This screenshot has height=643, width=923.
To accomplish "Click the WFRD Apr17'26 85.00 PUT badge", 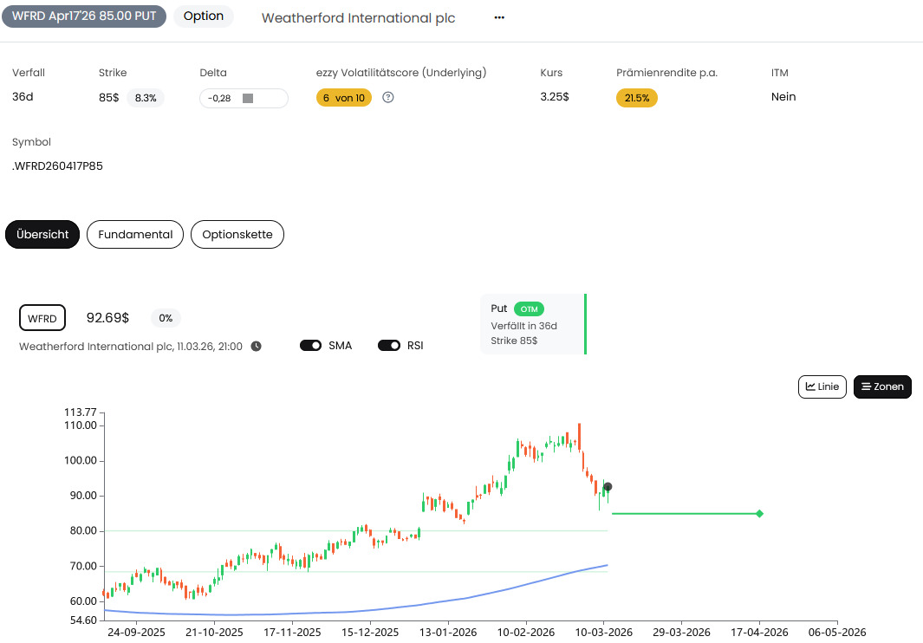I will pyautogui.click(x=83, y=16).
